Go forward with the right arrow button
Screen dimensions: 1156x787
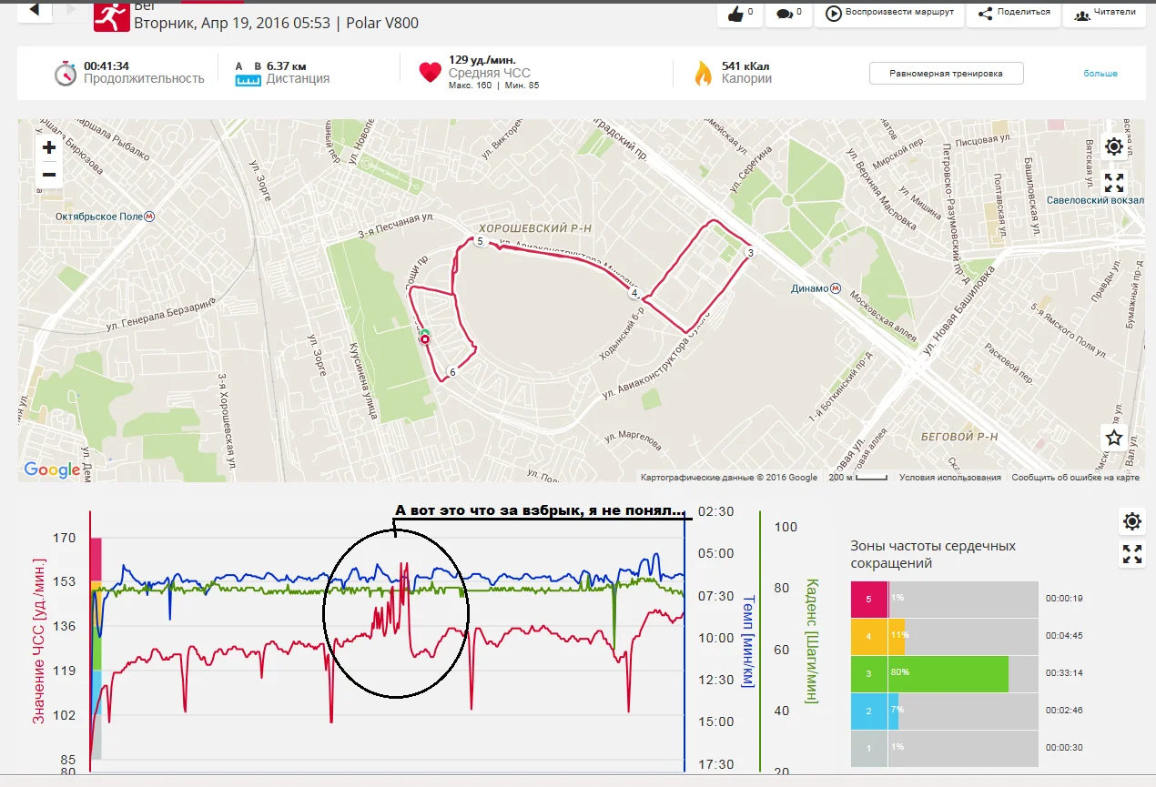(x=71, y=11)
